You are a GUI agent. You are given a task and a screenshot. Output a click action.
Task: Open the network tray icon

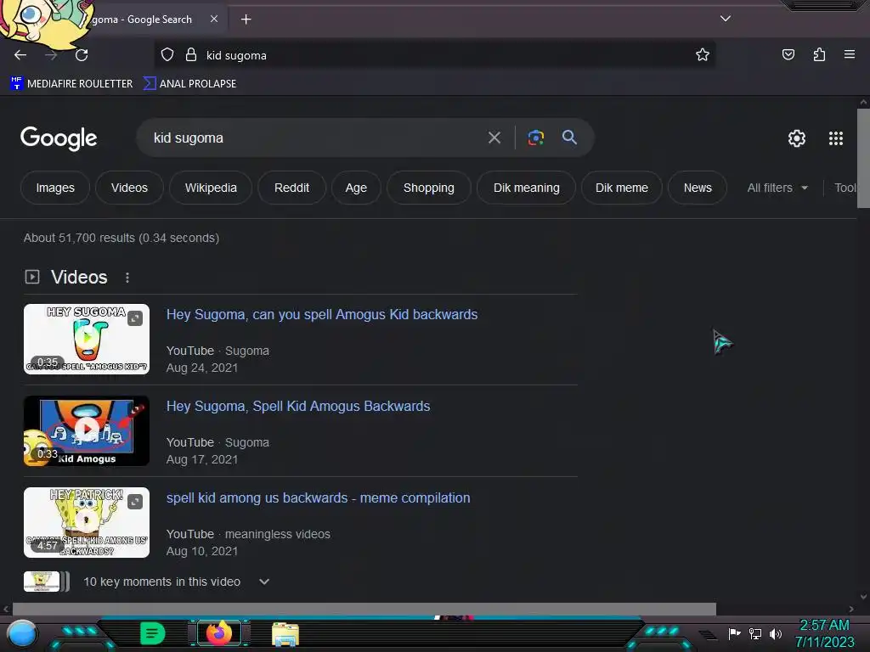tap(755, 633)
